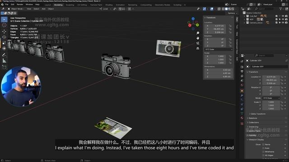Enable Wireframe checkbox in Viewport Display

point(263,152)
